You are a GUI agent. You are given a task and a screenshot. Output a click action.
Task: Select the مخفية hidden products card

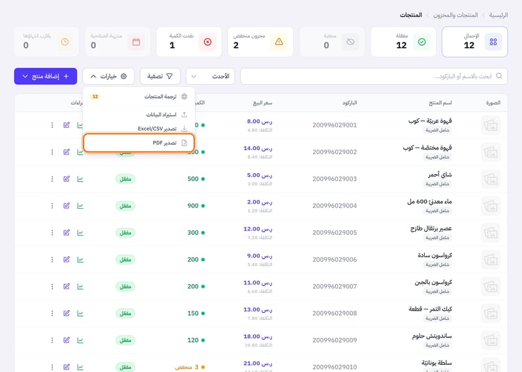point(332,42)
